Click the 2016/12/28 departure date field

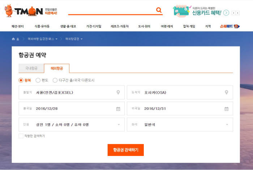coord(72,108)
